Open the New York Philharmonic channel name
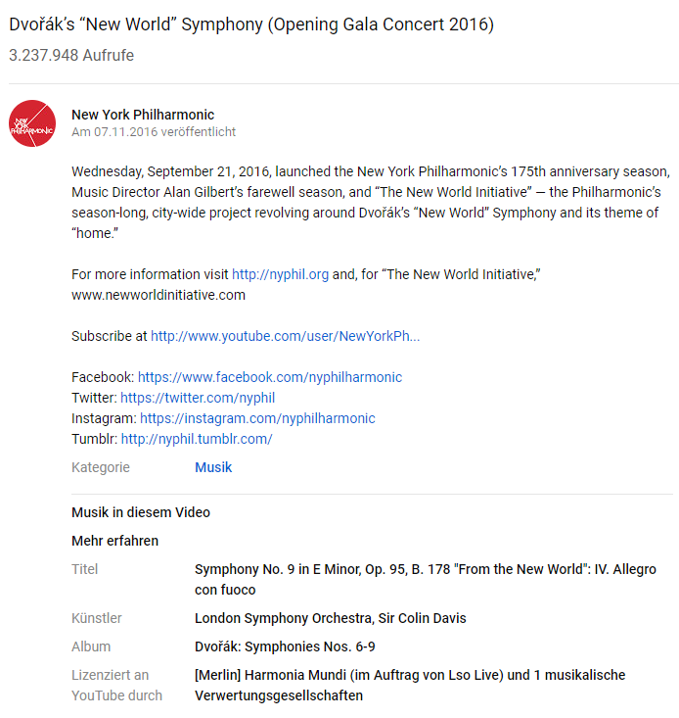Image resolution: width=679 pixels, height=718 pixels. (143, 115)
